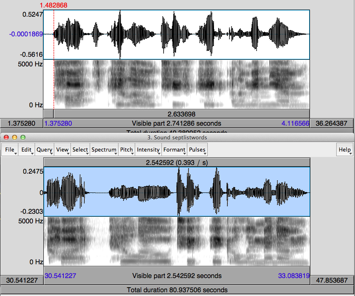Open the Help menu
The height and width of the screenshot is (296, 355).
coord(345,149)
